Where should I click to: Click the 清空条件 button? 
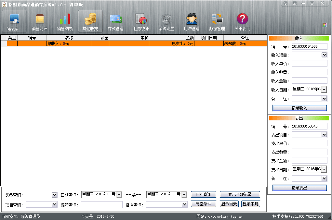203,204
